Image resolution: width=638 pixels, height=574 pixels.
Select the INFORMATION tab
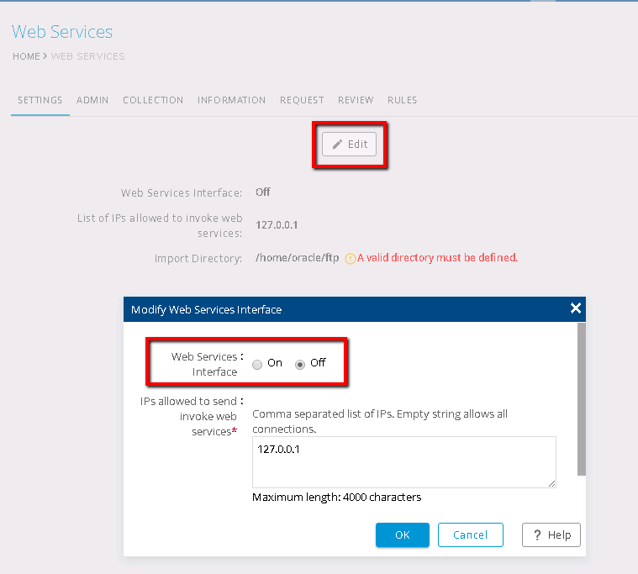point(231,100)
